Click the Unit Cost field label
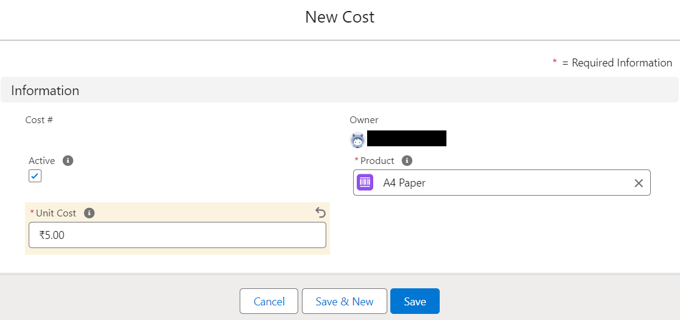 tap(56, 213)
